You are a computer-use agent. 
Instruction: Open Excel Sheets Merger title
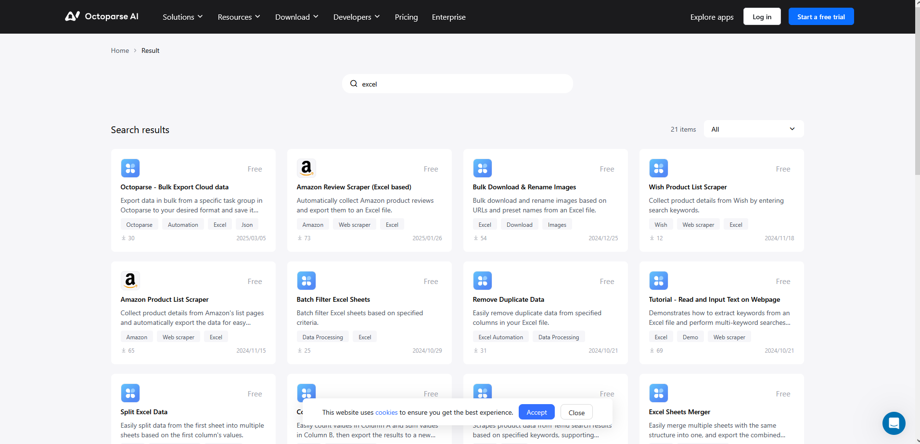[x=679, y=412]
